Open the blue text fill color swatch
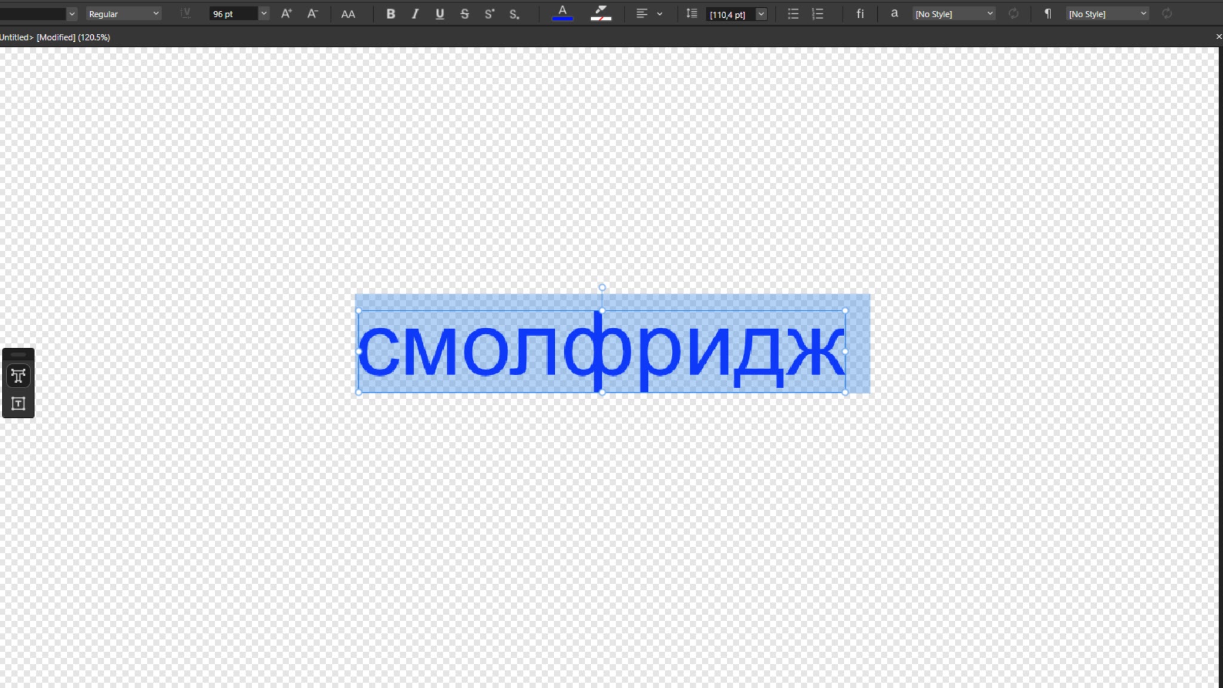 tap(563, 14)
